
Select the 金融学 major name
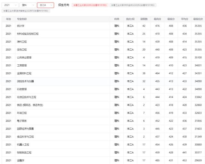20,160
